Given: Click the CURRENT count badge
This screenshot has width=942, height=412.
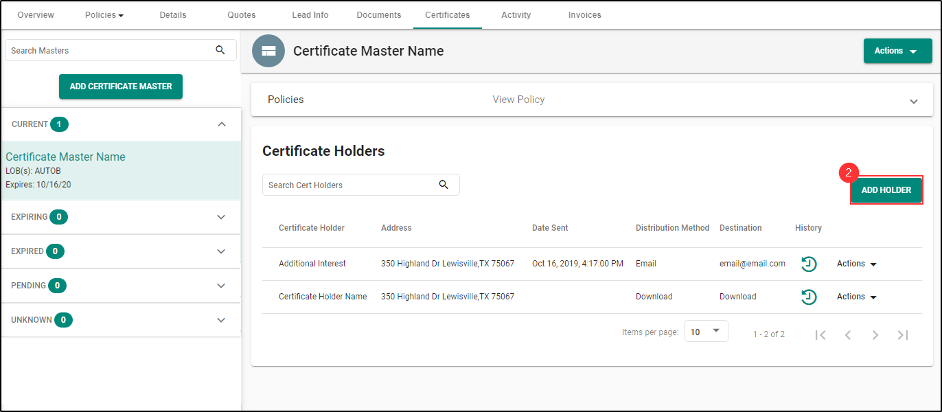Looking at the screenshot, I should coord(59,124).
